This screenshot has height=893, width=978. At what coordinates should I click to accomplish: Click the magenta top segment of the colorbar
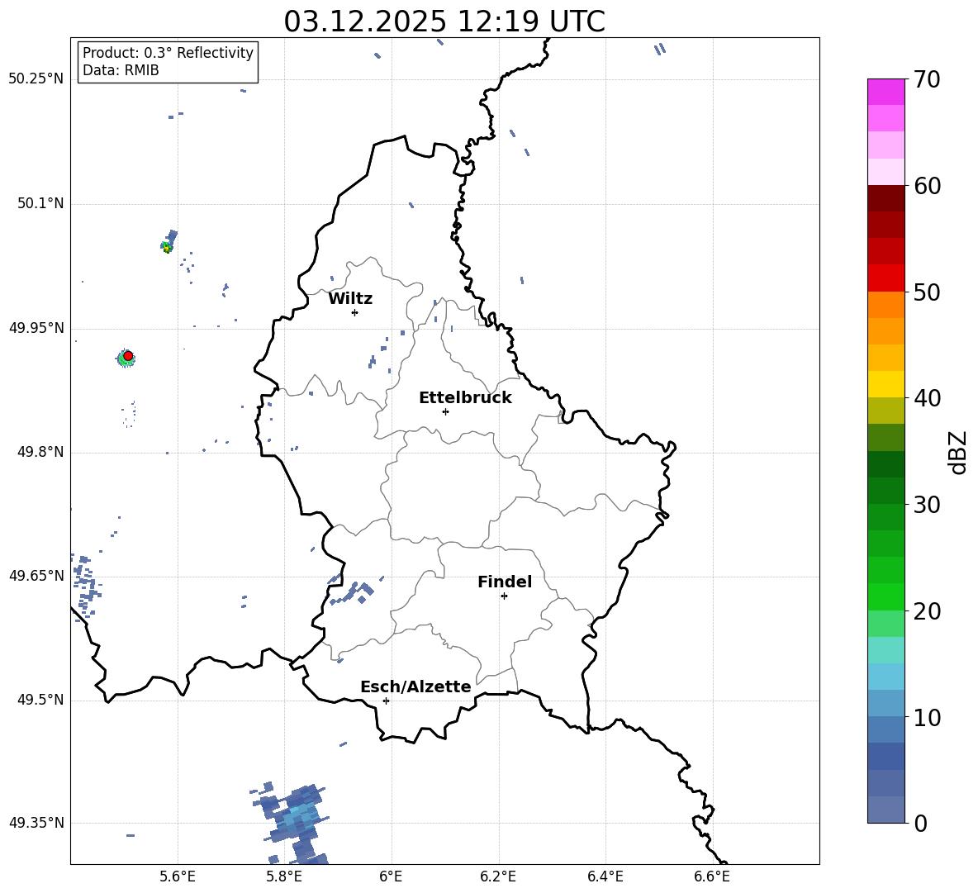885,92
